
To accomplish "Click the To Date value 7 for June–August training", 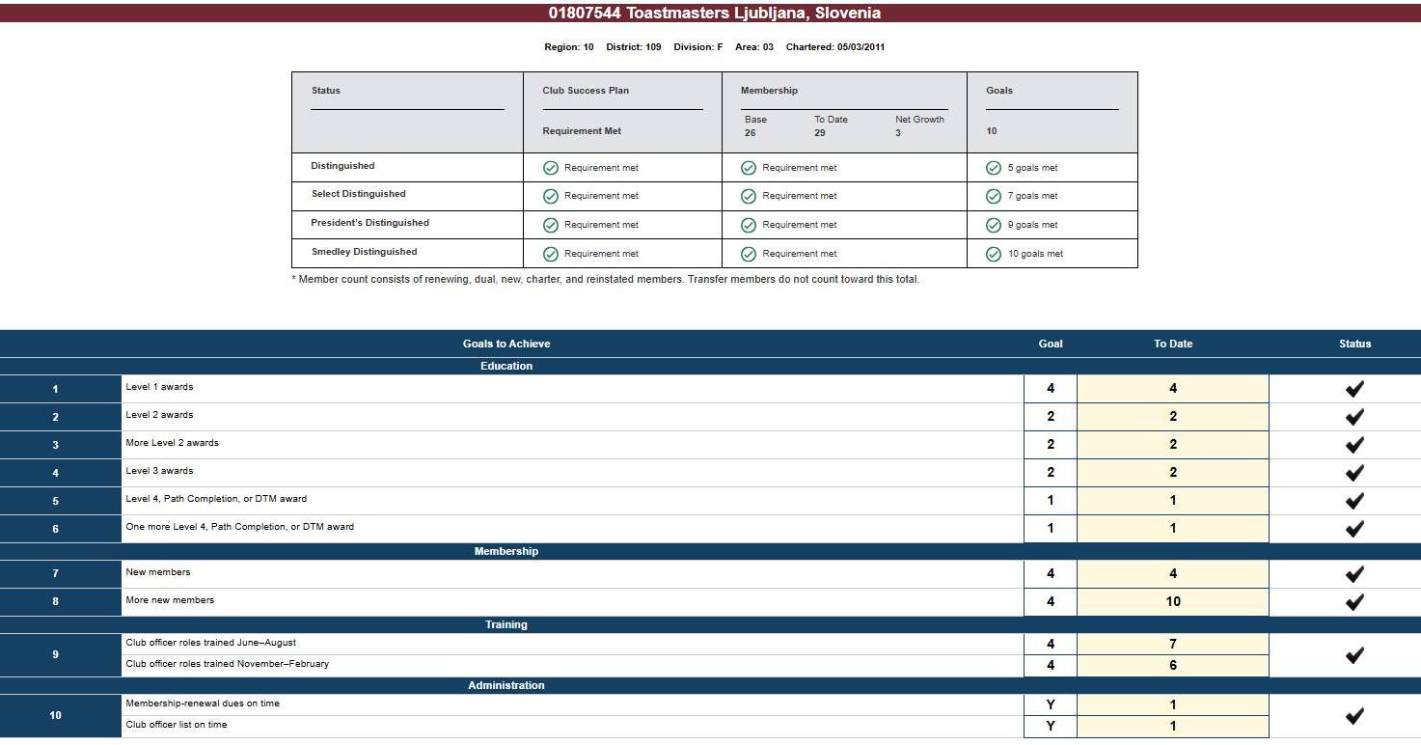I will tap(1173, 644).
